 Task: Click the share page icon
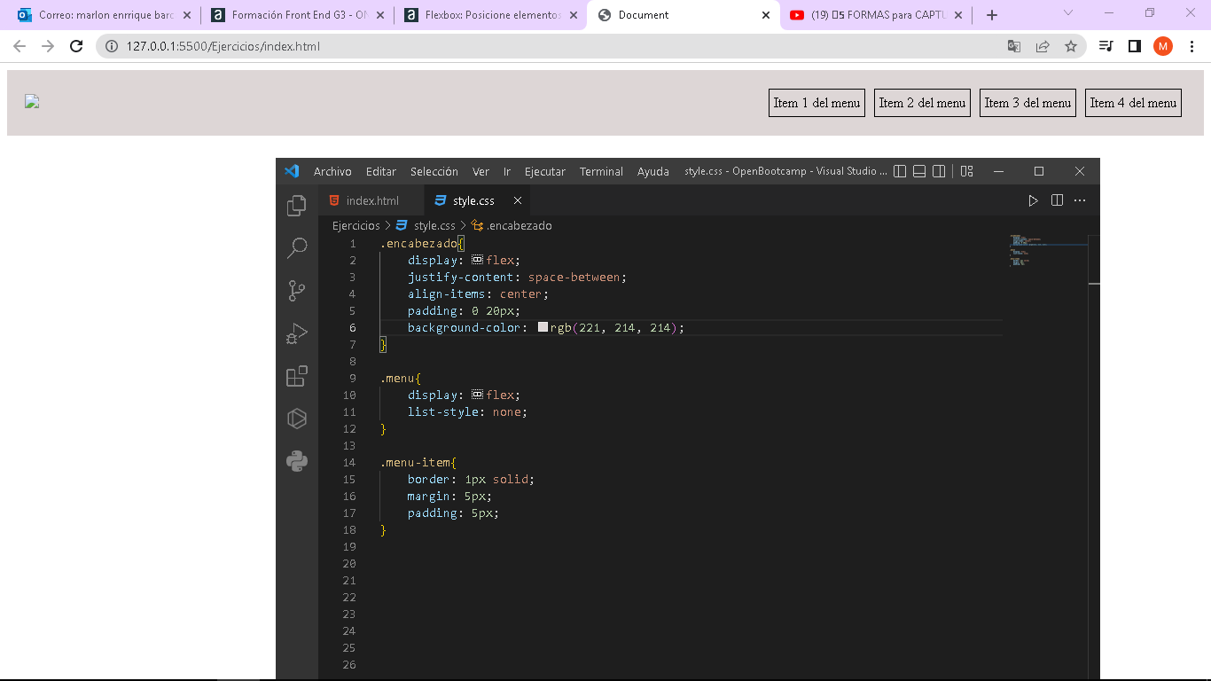tap(1043, 46)
